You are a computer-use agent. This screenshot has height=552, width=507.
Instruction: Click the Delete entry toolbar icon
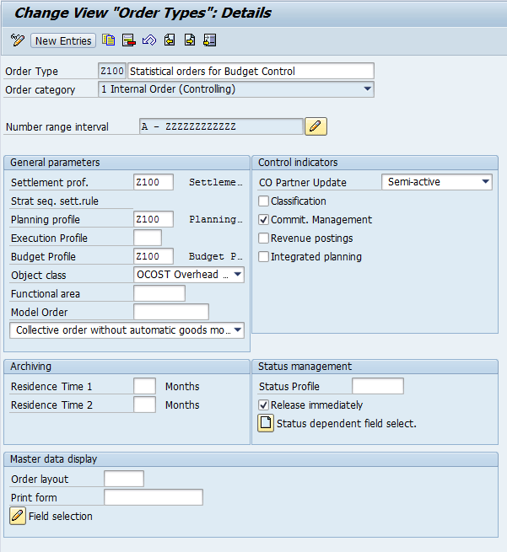(x=128, y=40)
